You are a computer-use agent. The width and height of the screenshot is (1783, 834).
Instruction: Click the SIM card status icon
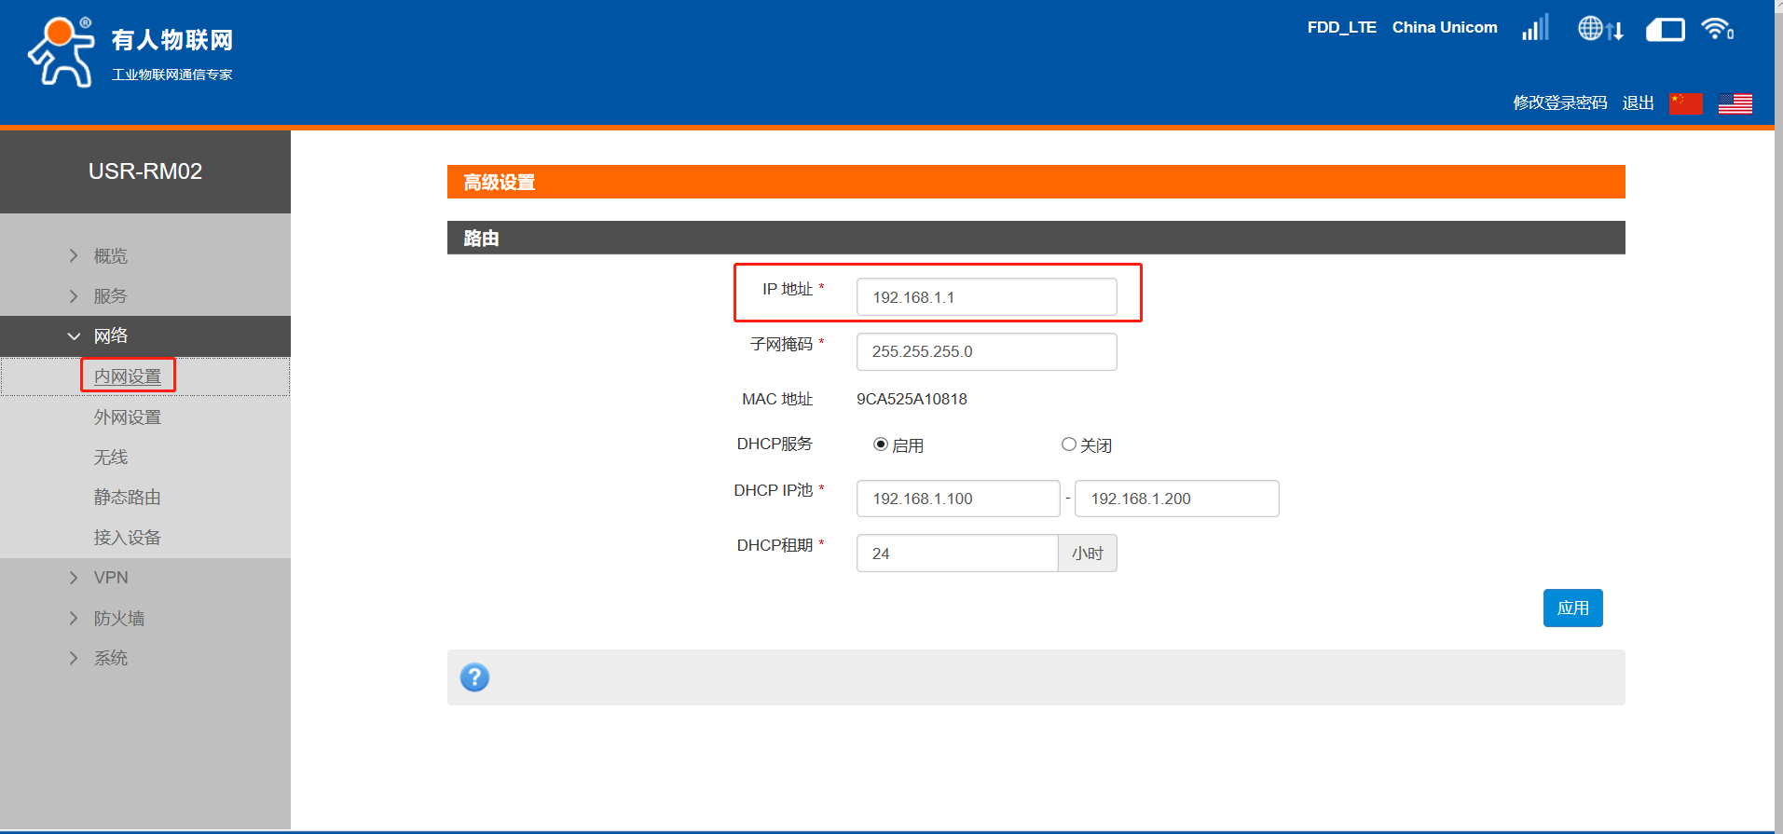point(1665,30)
